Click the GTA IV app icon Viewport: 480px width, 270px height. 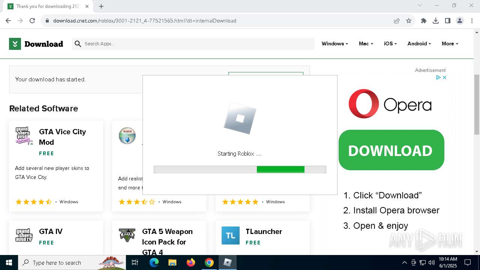(24, 235)
